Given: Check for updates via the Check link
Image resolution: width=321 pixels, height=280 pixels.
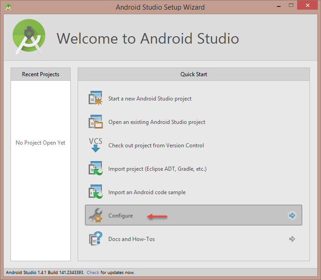Looking at the screenshot, I should tap(93, 273).
